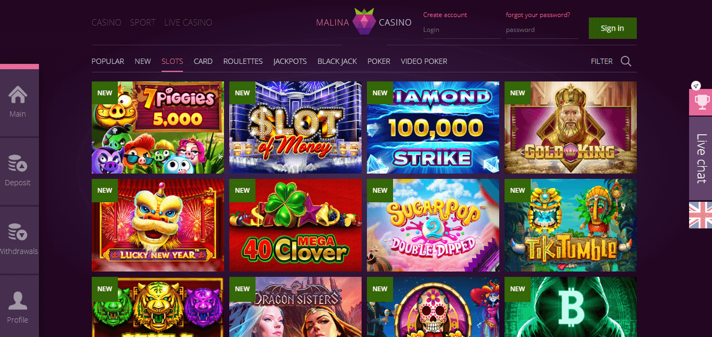Open the Withdrawals coins icon

coord(18,232)
